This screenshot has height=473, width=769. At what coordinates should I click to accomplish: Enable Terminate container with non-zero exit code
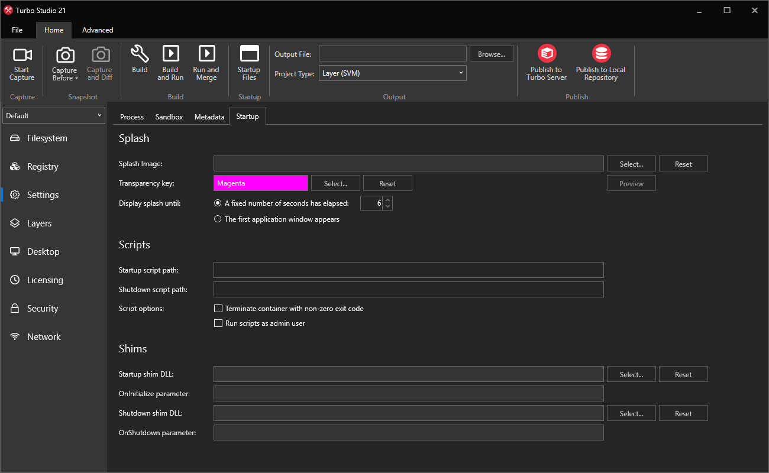click(x=218, y=308)
